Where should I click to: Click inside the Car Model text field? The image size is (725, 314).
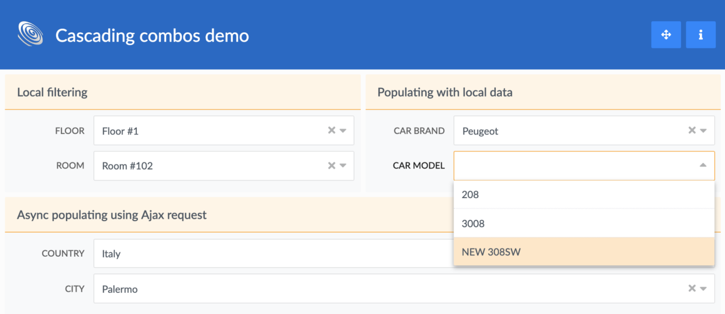[x=573, y=165]
